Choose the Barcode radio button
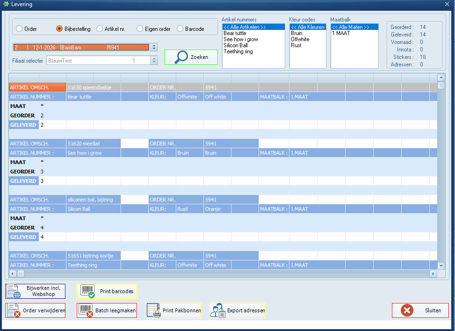Image resolution: width=455 pixels, height=331 pixels. tap(181, 29)
